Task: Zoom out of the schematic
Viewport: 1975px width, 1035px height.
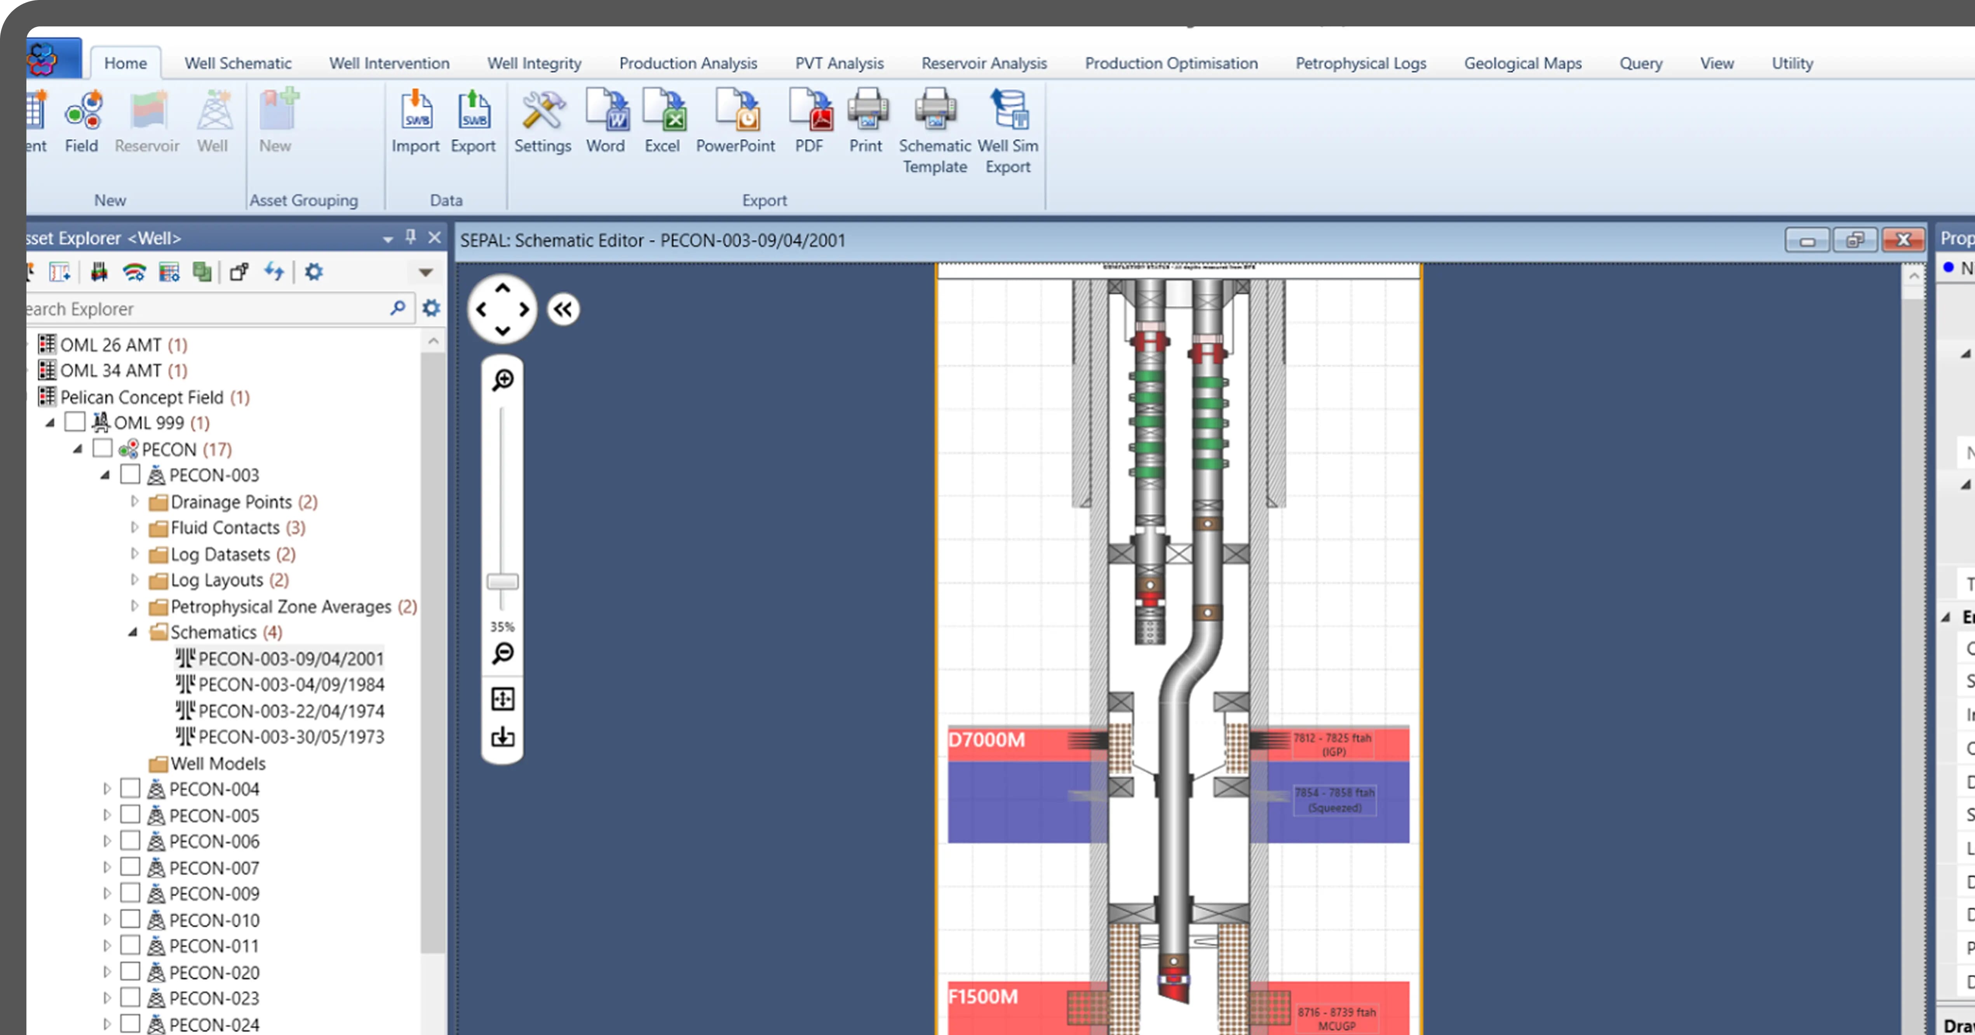Action: pos(503,653)
